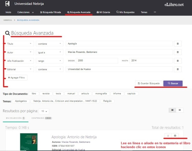Open the Año Publicación field dropdown
This screenshot has height=151, width=192.
(x=19, y=61)
